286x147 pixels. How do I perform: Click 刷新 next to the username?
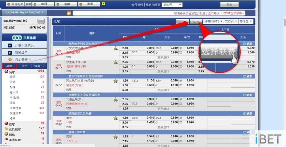pyautogui.click(x=41, y=21)
